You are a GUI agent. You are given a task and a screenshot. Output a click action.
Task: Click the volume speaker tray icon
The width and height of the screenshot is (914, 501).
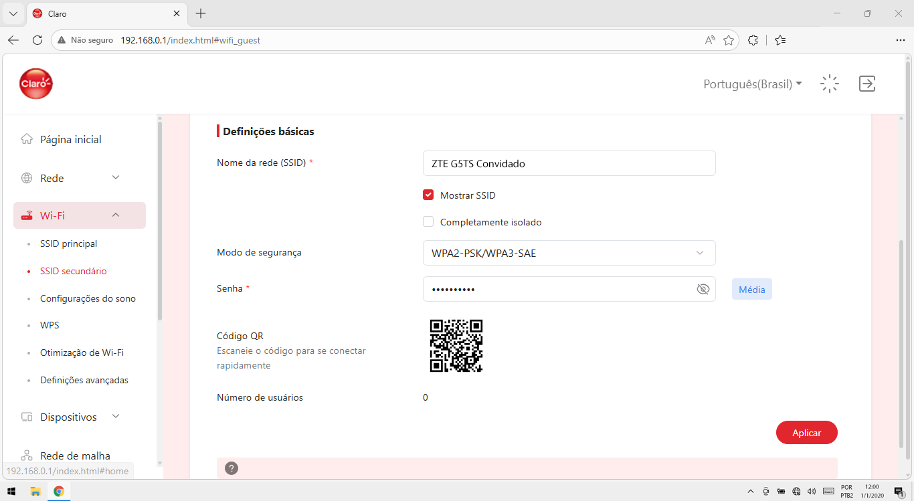(811, 491)
